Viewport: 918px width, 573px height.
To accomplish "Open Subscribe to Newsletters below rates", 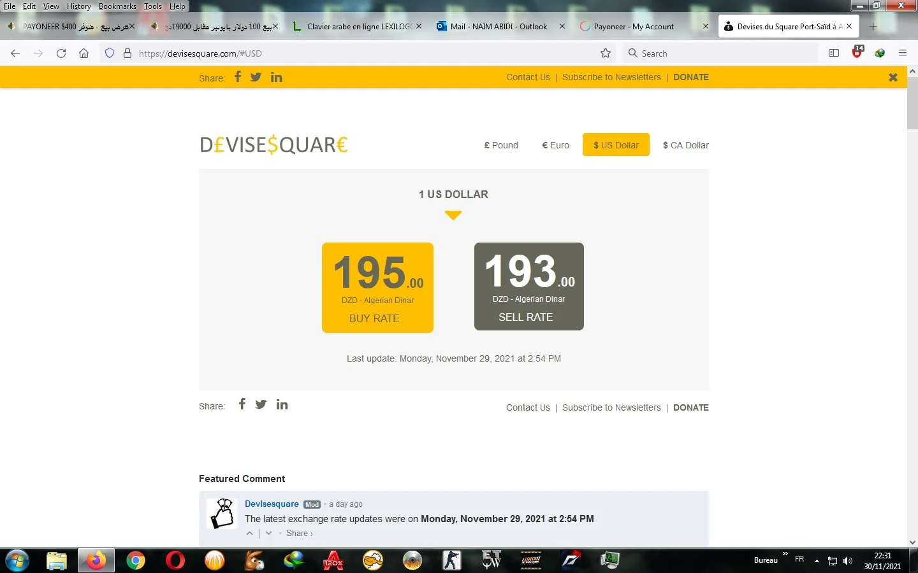I will click(611, 407).
